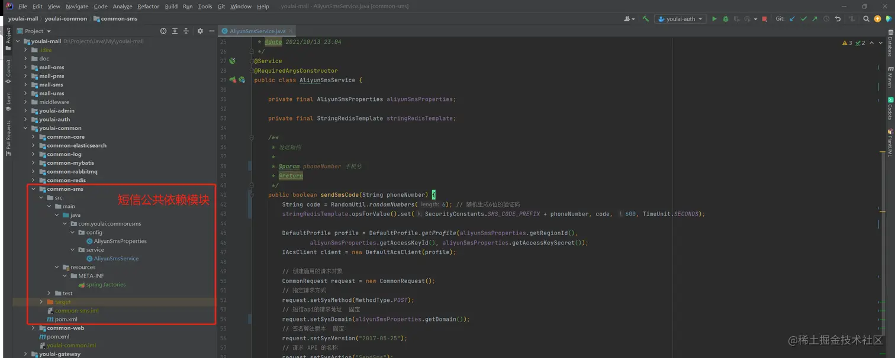The width and height of the screenshot is (895, 358).
Task: Click the Code With Me user icon
Action: pos(629,19)
